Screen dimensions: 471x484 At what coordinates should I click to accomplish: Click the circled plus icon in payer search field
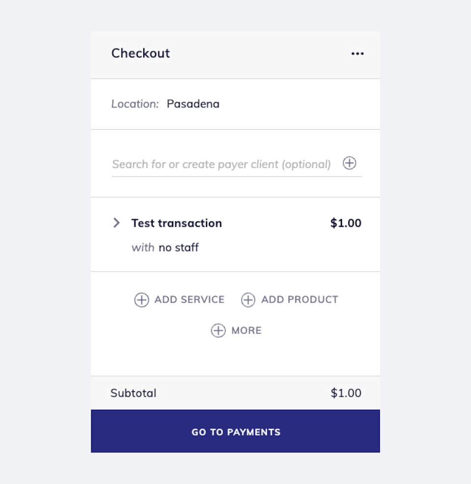tap(349, 163)
